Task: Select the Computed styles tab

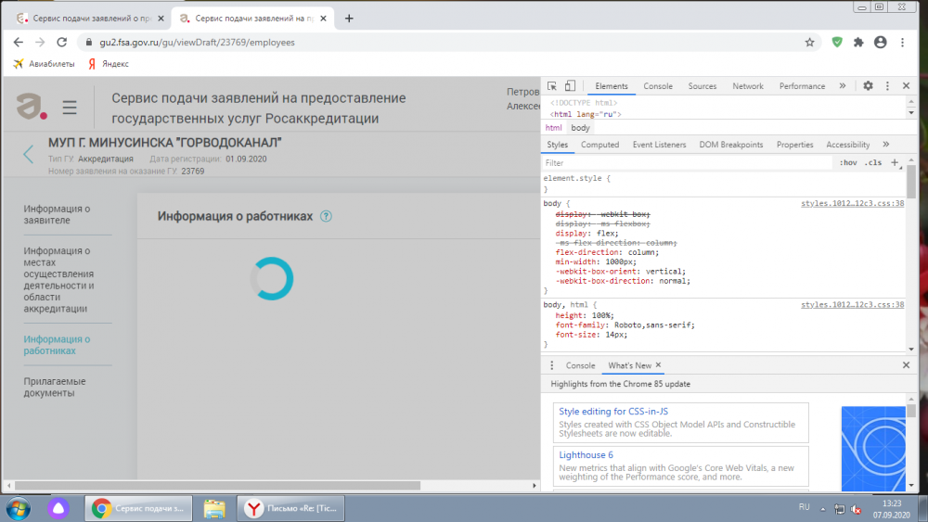Action: [x=599, y=145]
